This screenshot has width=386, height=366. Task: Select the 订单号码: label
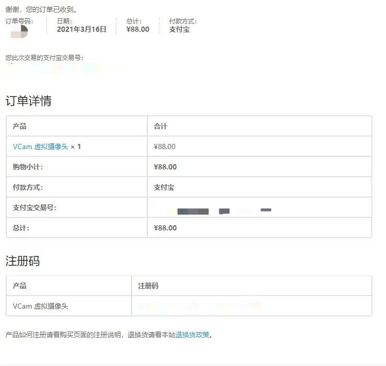(x=19, y=21)
